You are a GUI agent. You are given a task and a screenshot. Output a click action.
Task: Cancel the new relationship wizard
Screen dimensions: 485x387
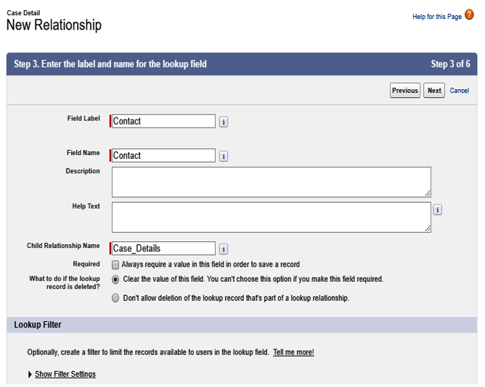point(460,90)
